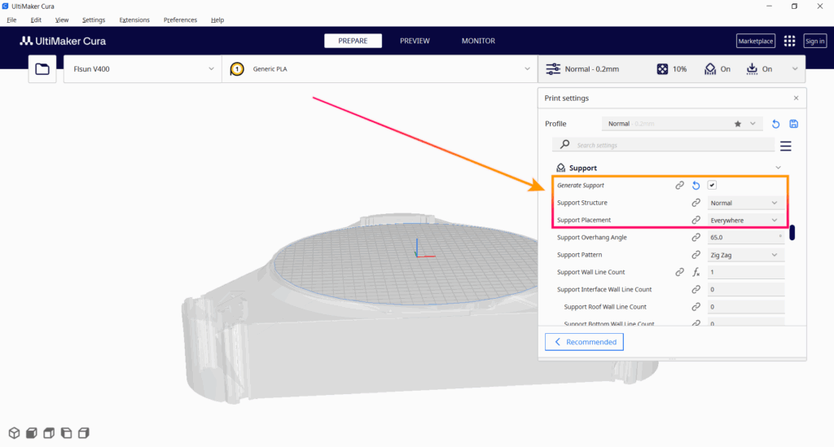This screenshot has width=834, height=447.
Task: Click the star icon in Profile field
Action: (x=738, y=124)
